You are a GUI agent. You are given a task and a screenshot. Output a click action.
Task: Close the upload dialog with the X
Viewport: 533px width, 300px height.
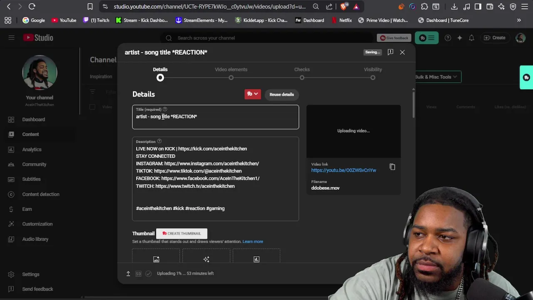pos(402,52)
